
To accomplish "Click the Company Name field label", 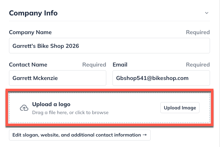I will click(x=30, y=32).
